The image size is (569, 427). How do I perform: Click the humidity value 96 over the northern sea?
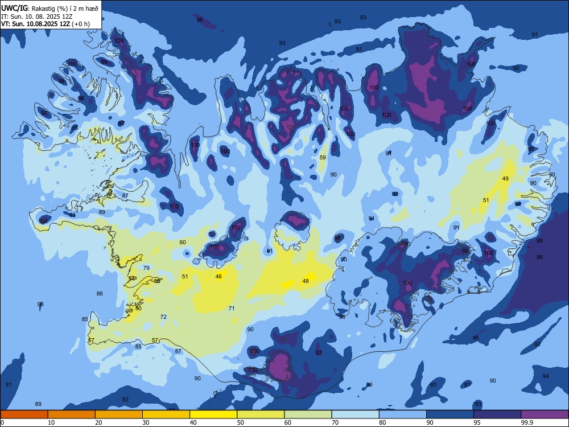tap(200, 19)
